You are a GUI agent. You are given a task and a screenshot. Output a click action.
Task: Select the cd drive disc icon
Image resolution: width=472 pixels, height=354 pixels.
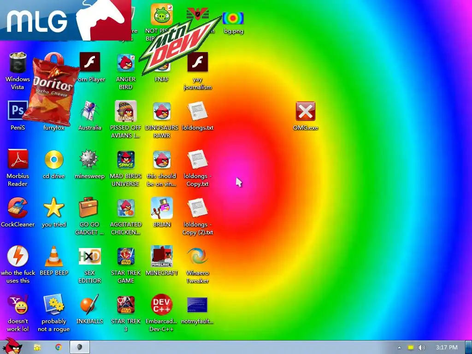pos(54,159)
